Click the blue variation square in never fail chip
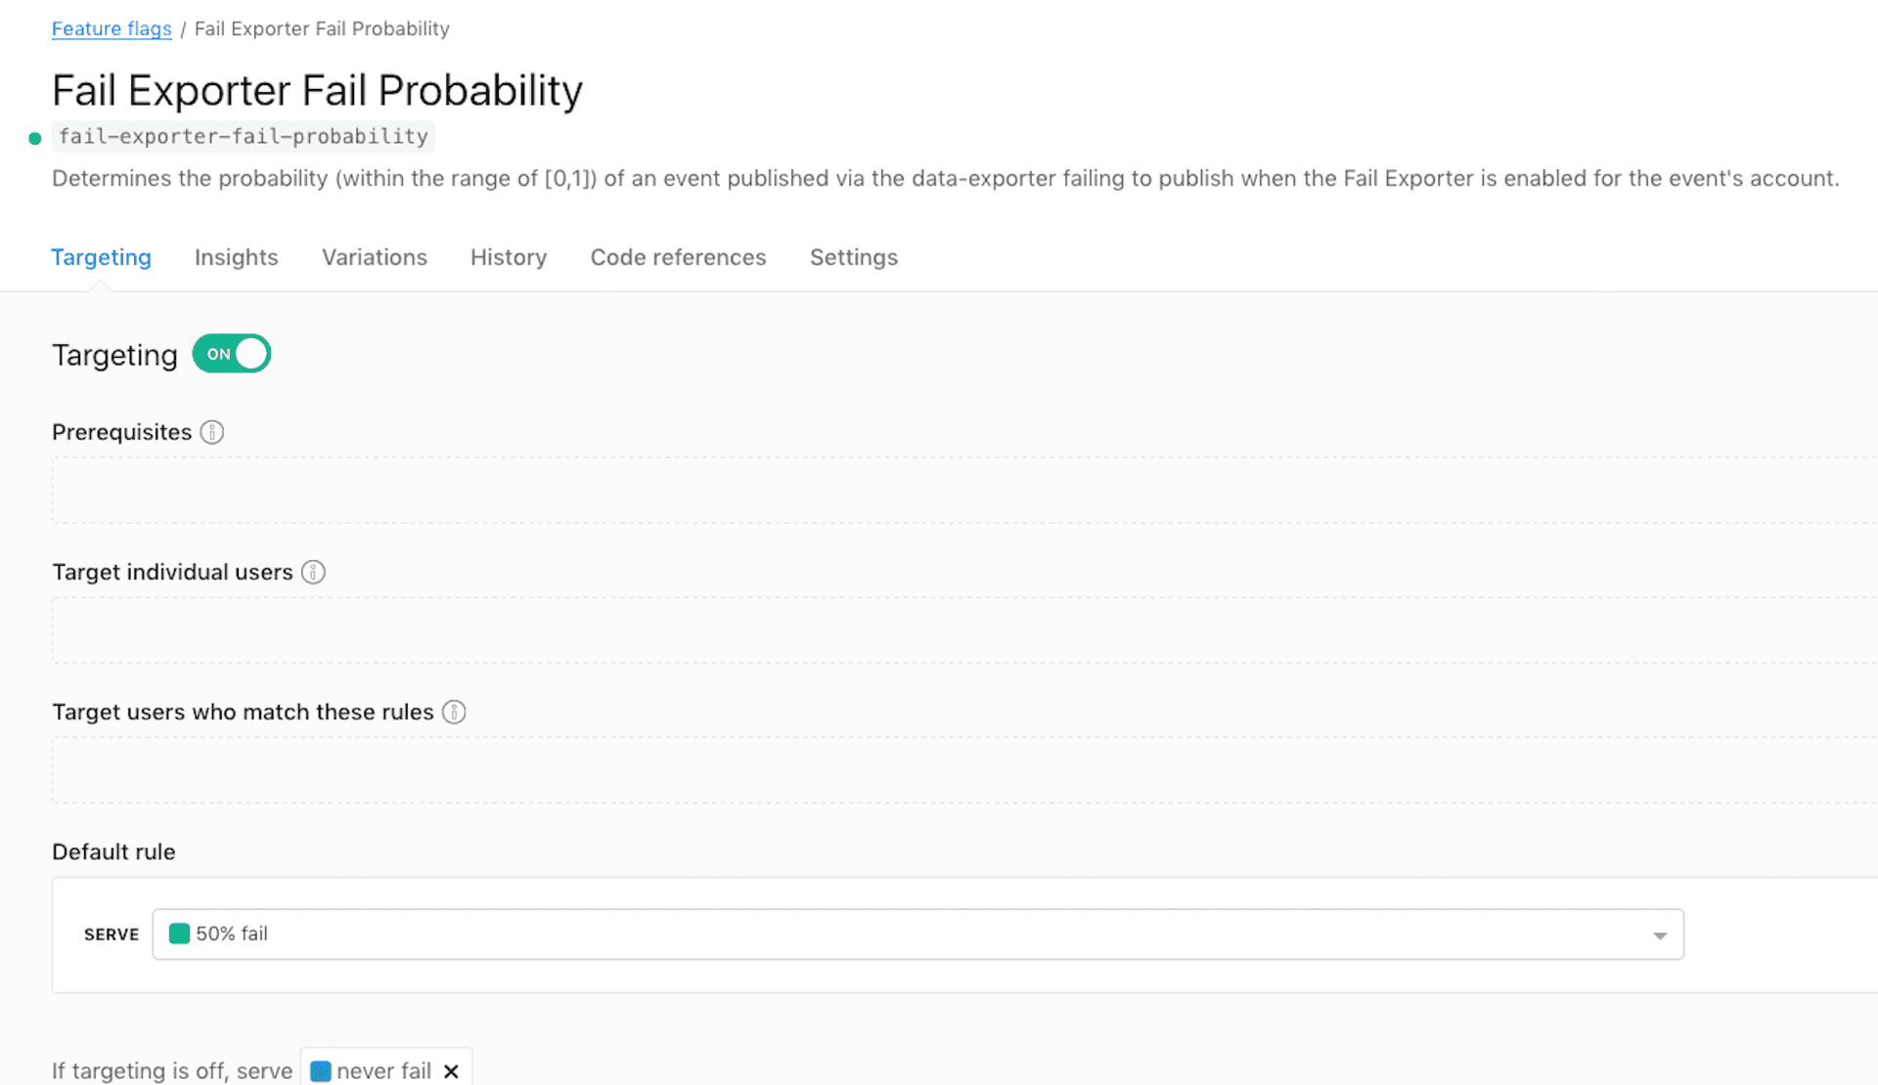The image size is (1878, 1085). 319,1070
